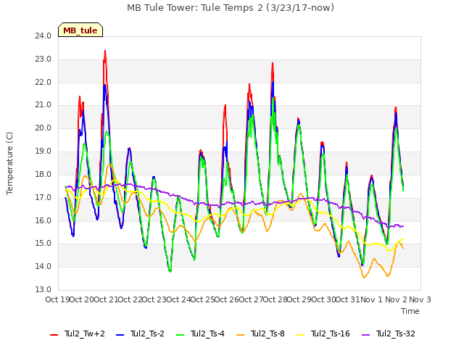Click the 15.0 y-axis tick label
Viewport: 464px width, 348px height.
coord(43,244)
